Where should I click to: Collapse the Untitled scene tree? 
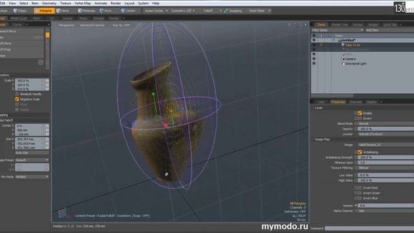coord(334,40)
